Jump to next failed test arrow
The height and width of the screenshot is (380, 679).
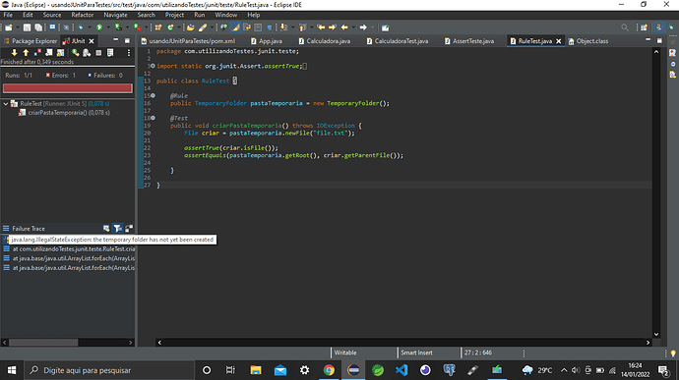click(x=15, y=53)
